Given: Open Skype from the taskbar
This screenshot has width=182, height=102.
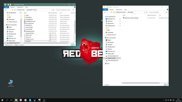Looking at the screenshot, I should click(30, 100).
